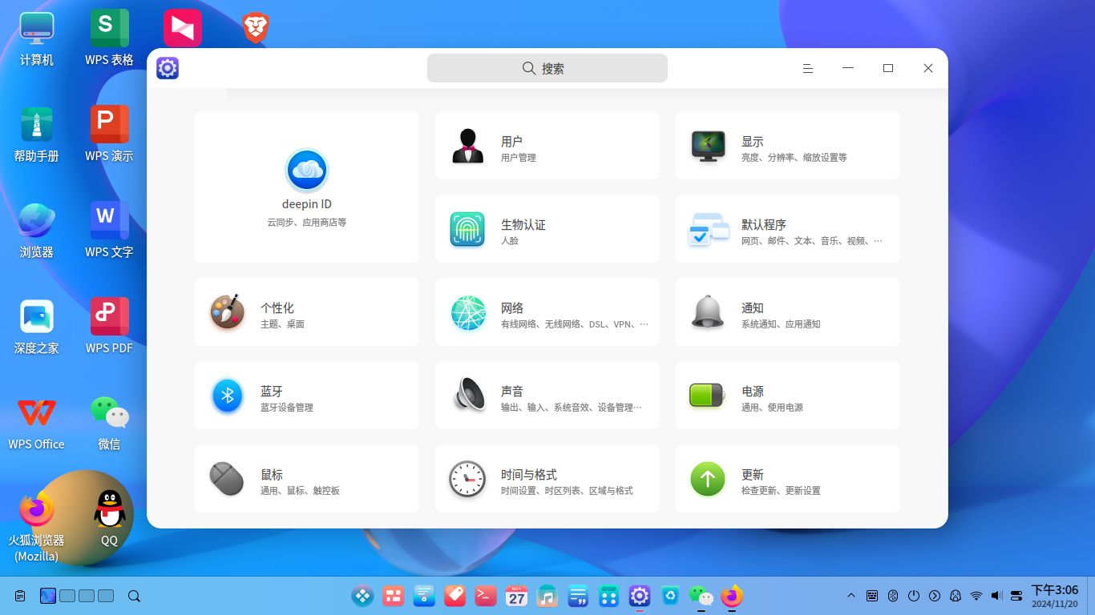1095x615 pixels.
Task: Open the clipboard icon on taskbar left
Action: (20, 596)
